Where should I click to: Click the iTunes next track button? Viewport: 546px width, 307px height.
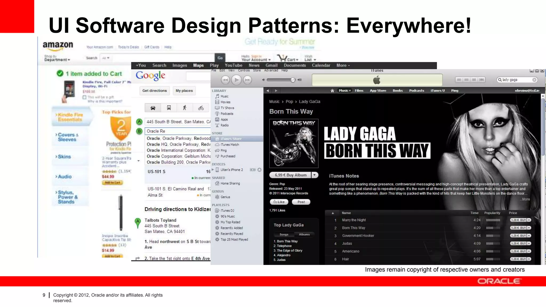tap(247, 80)
